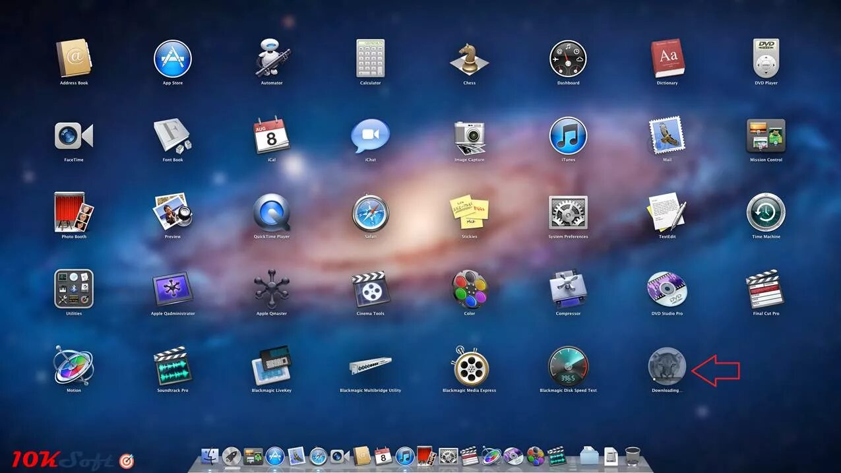Open the blue folder stack in Dock

point(589,457)
